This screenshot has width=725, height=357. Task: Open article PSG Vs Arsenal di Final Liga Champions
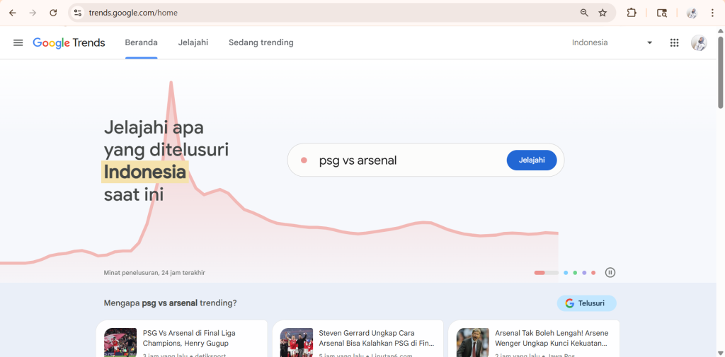tap(182, 339)
